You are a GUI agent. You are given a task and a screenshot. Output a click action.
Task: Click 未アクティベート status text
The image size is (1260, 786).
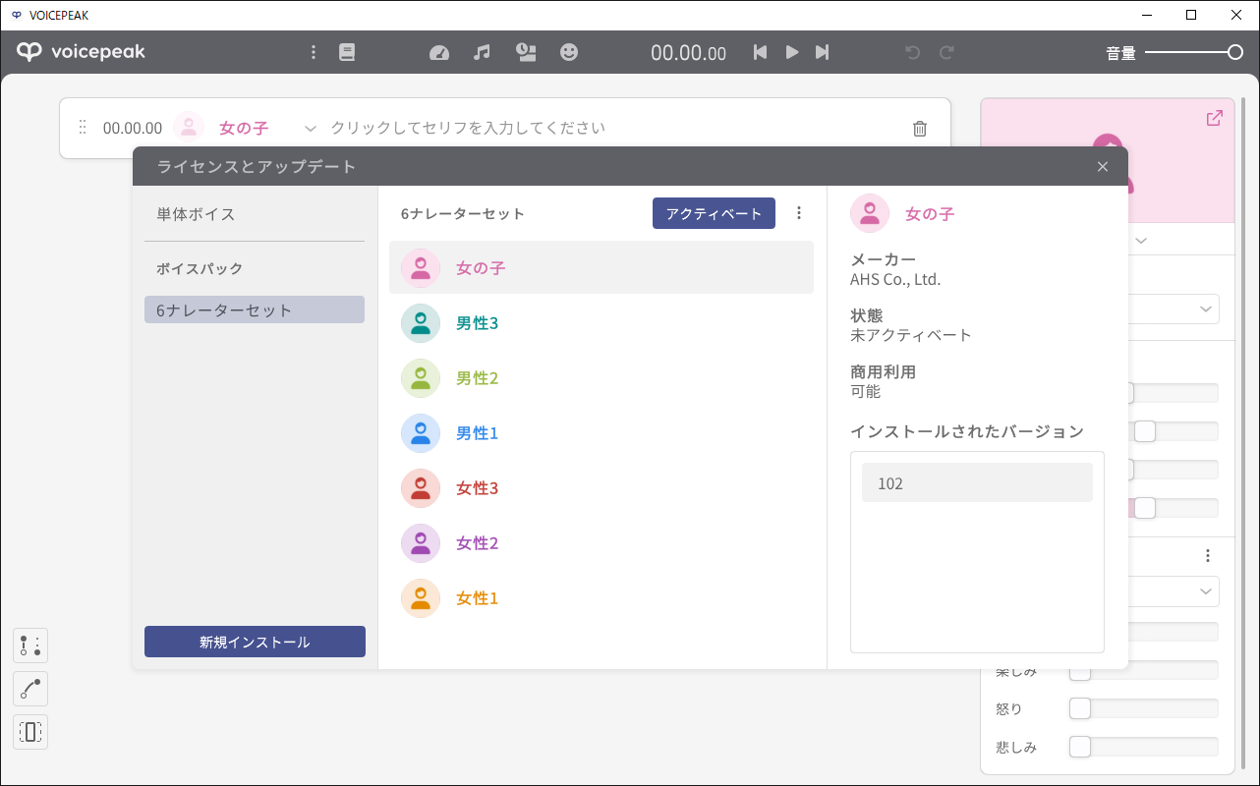coord(911,335)
